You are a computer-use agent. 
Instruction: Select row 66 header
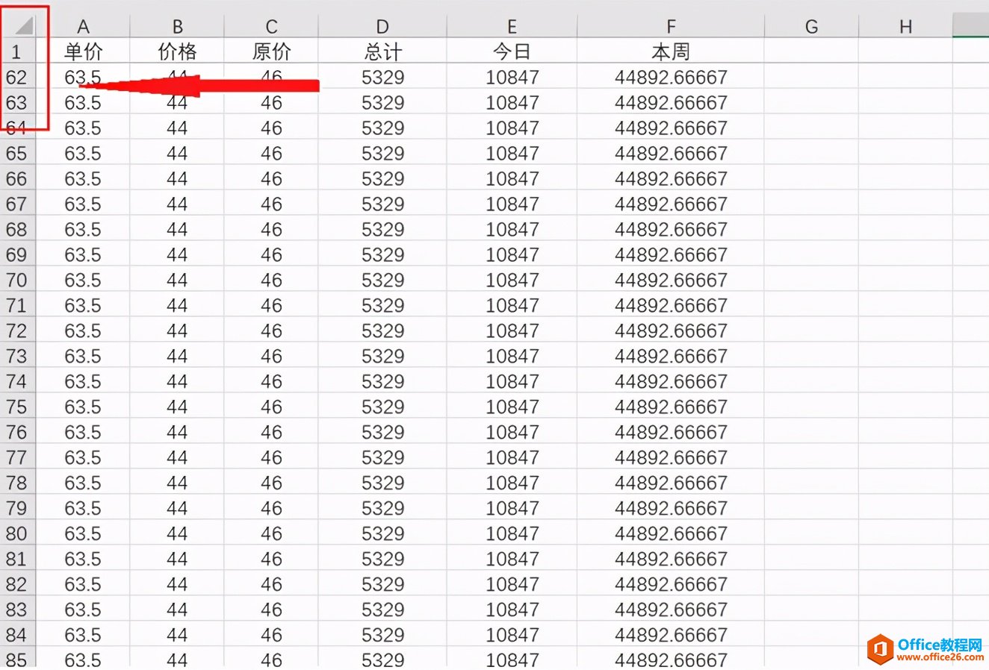(17, 178)
